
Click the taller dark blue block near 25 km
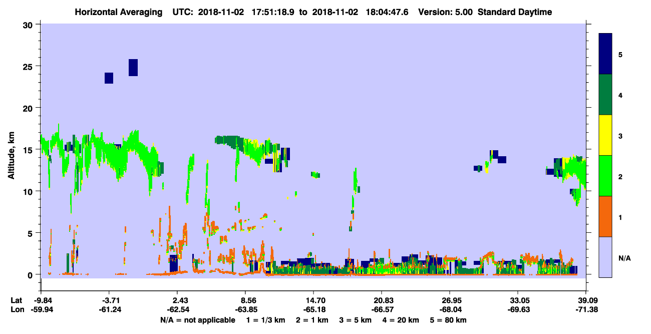(133, 68)
